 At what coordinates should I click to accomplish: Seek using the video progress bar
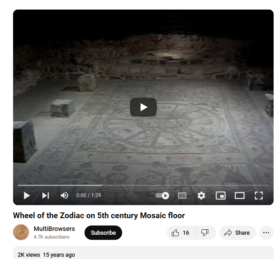pos(143,185)
